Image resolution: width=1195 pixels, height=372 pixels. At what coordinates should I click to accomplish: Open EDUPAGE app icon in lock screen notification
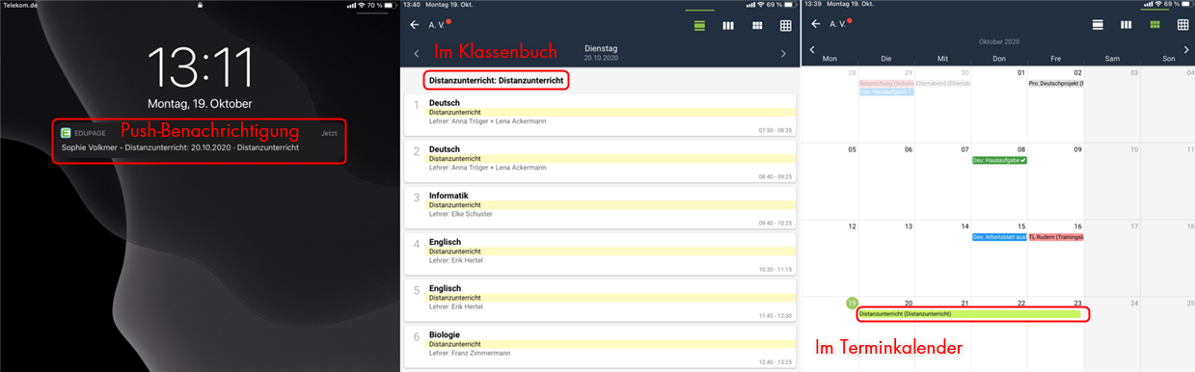(x=66, y=133)
